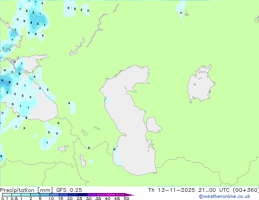Screen dimensions: 259x200
Task: Click the legend value '50'
Action: point(126,198)
